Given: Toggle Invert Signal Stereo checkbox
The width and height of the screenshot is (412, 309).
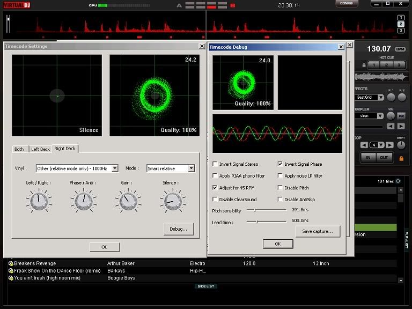Looking at the screenshot, I should [x=215, y=164].
